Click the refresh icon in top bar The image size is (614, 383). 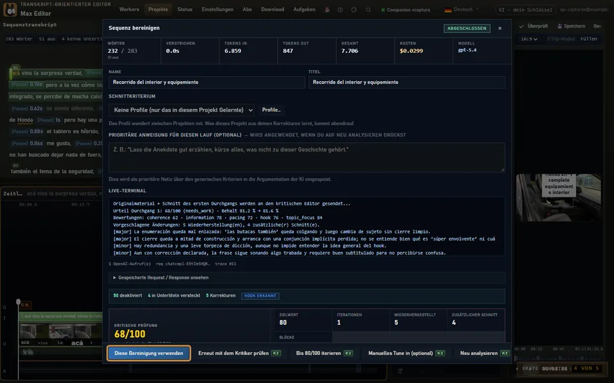pyautogui.click(x=354, y=10)
